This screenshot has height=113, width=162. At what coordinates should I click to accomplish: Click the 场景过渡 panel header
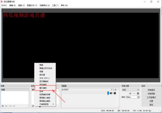tap(130, 86)
